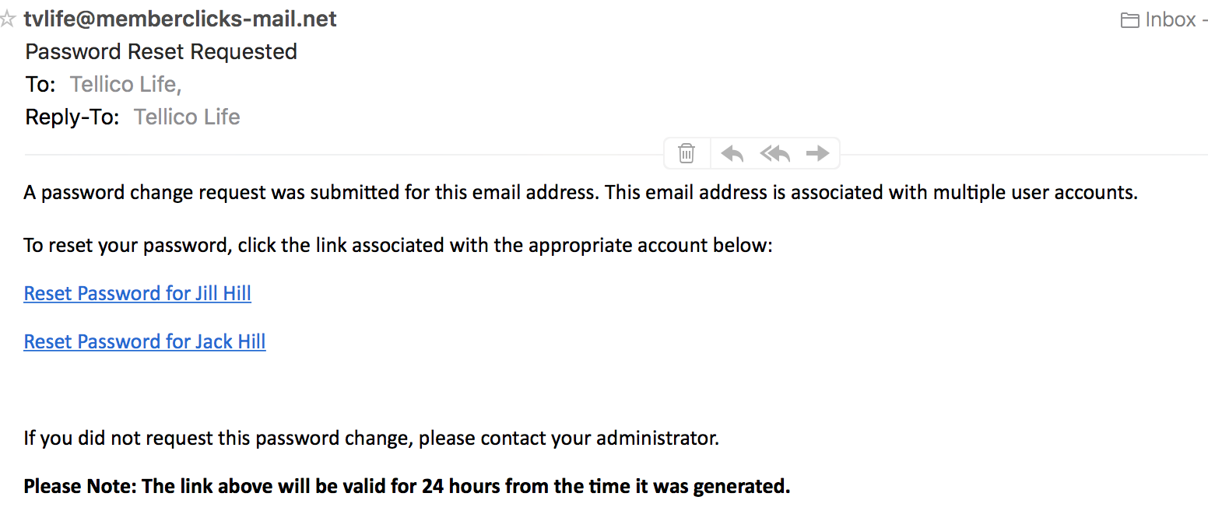Click the "To reset your password" instruction line

coord(398,246)
